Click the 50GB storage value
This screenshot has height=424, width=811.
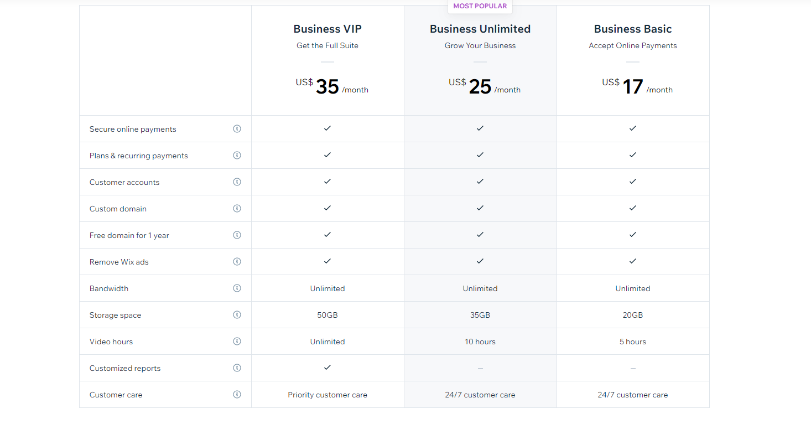(327, 316)
